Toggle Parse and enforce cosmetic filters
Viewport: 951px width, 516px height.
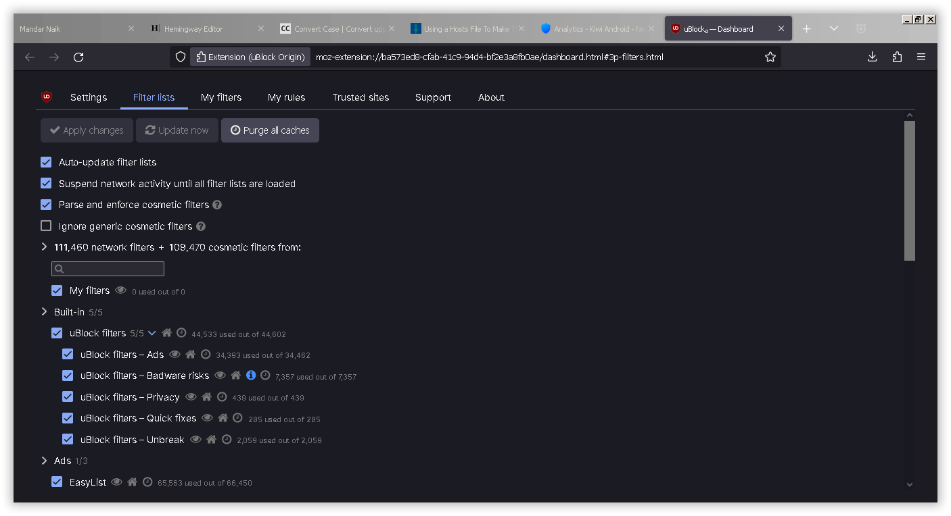[46, 205]
